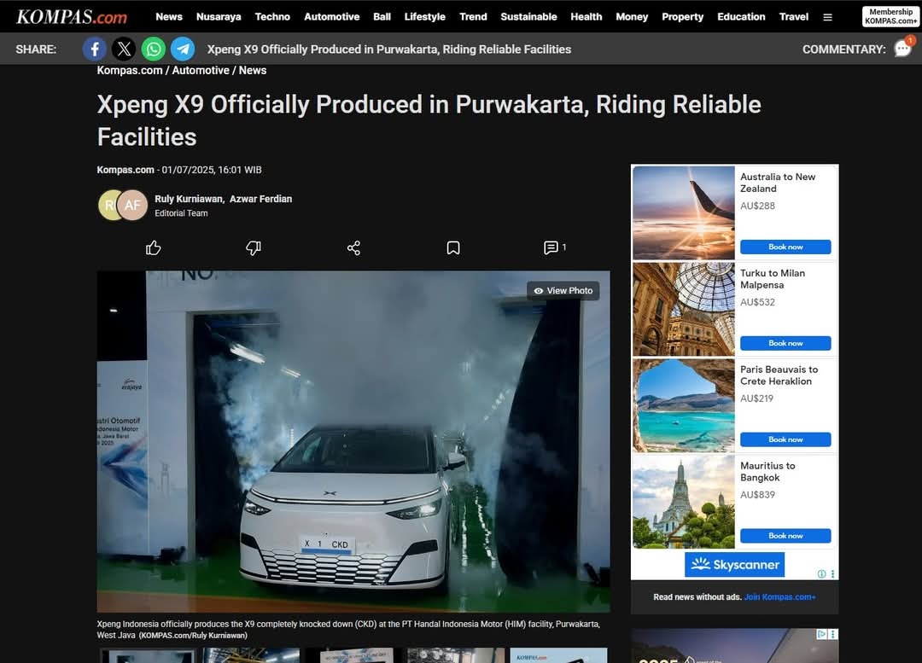
Task: Click the AU$532 price text
Action: (757, 303)
